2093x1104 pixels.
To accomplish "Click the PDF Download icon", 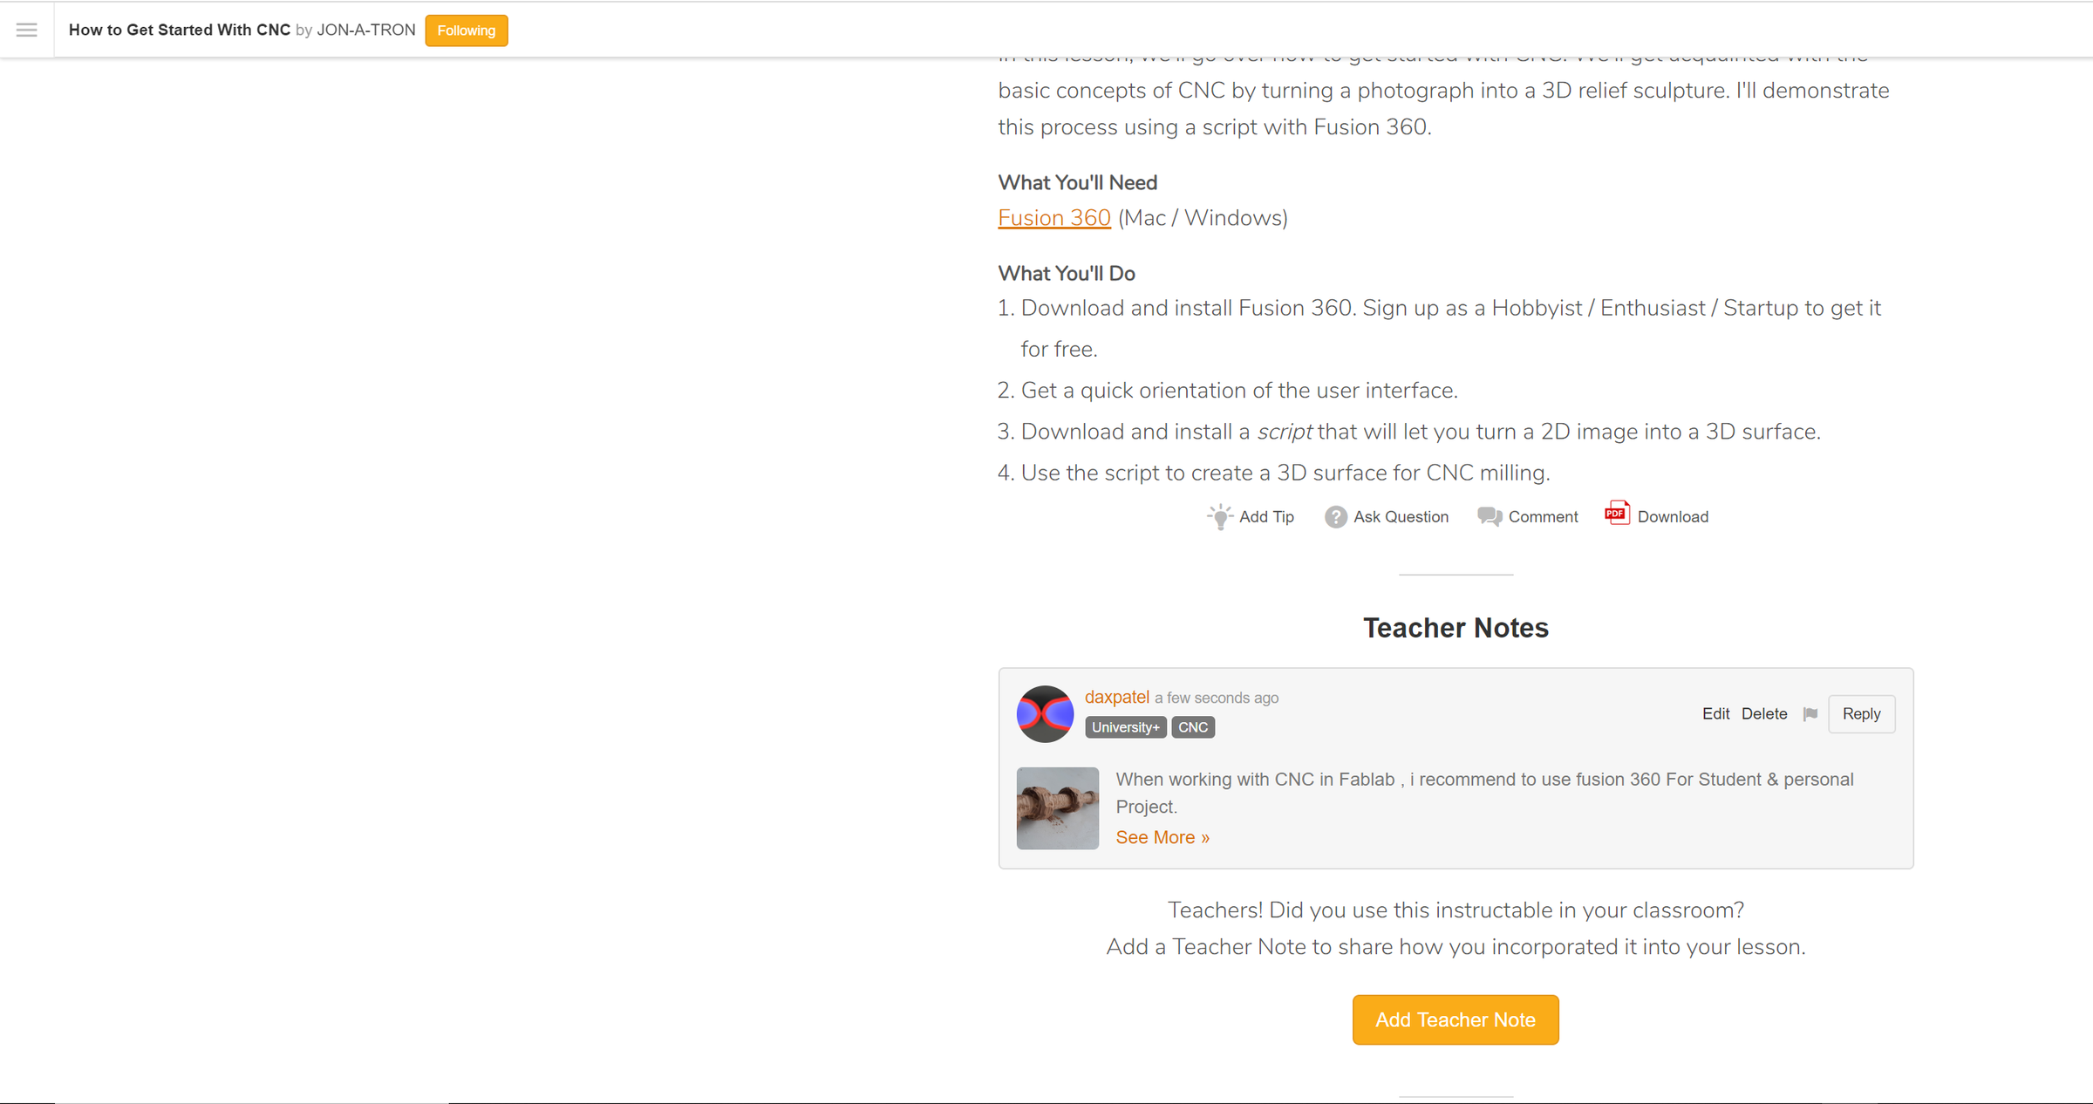I will coord(1617,514).
